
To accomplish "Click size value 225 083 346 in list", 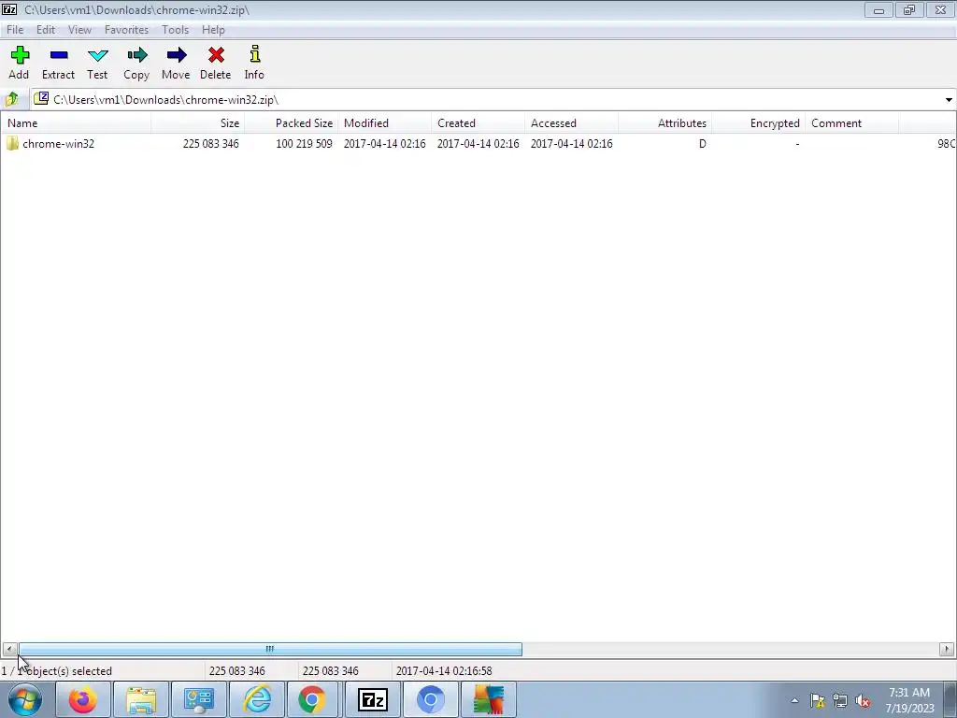I will coord(210,143).
